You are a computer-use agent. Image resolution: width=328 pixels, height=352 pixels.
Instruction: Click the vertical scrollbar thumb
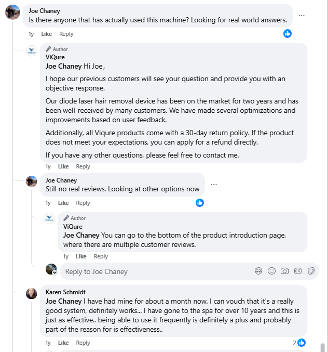[x=322, y=347]
